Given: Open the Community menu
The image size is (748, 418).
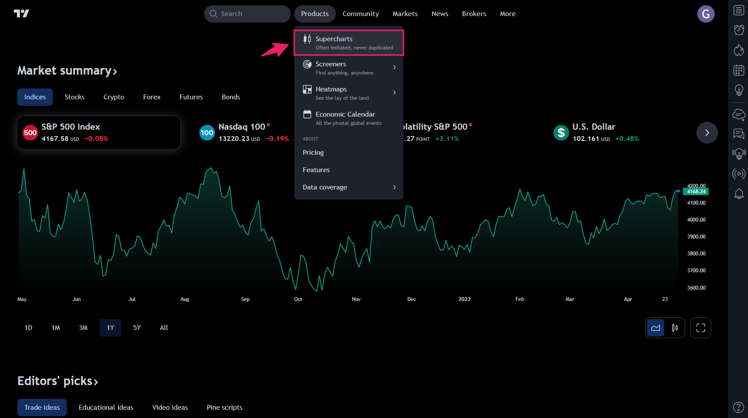Looking at the screenshot, I should [361, 14].
